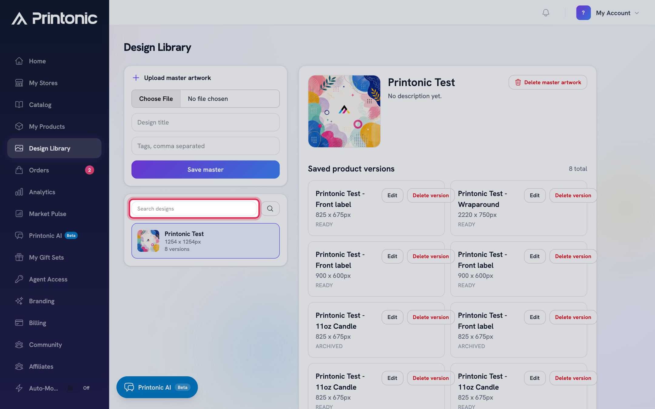Click the trash icon in Delete master artwork
The width and height of the screenshot is (655, 409).
[x=518, y=82]
